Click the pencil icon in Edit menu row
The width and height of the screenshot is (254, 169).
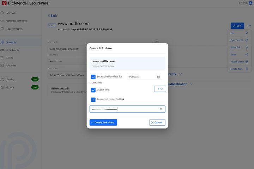tap(247, 33)
